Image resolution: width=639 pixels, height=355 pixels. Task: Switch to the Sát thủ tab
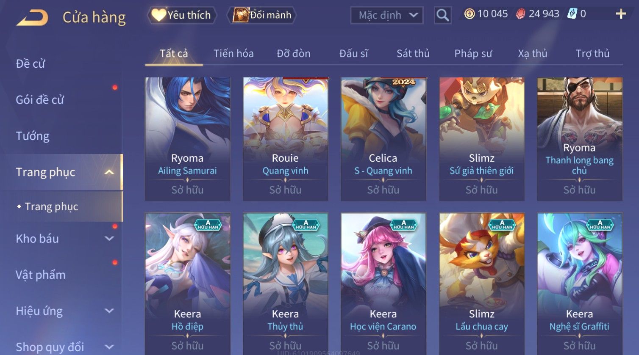pyautogui.click(x=413, y=54)
